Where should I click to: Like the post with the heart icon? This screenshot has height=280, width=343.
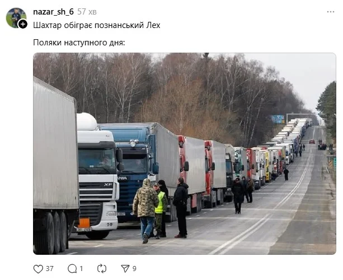click(x=38, y=269)
